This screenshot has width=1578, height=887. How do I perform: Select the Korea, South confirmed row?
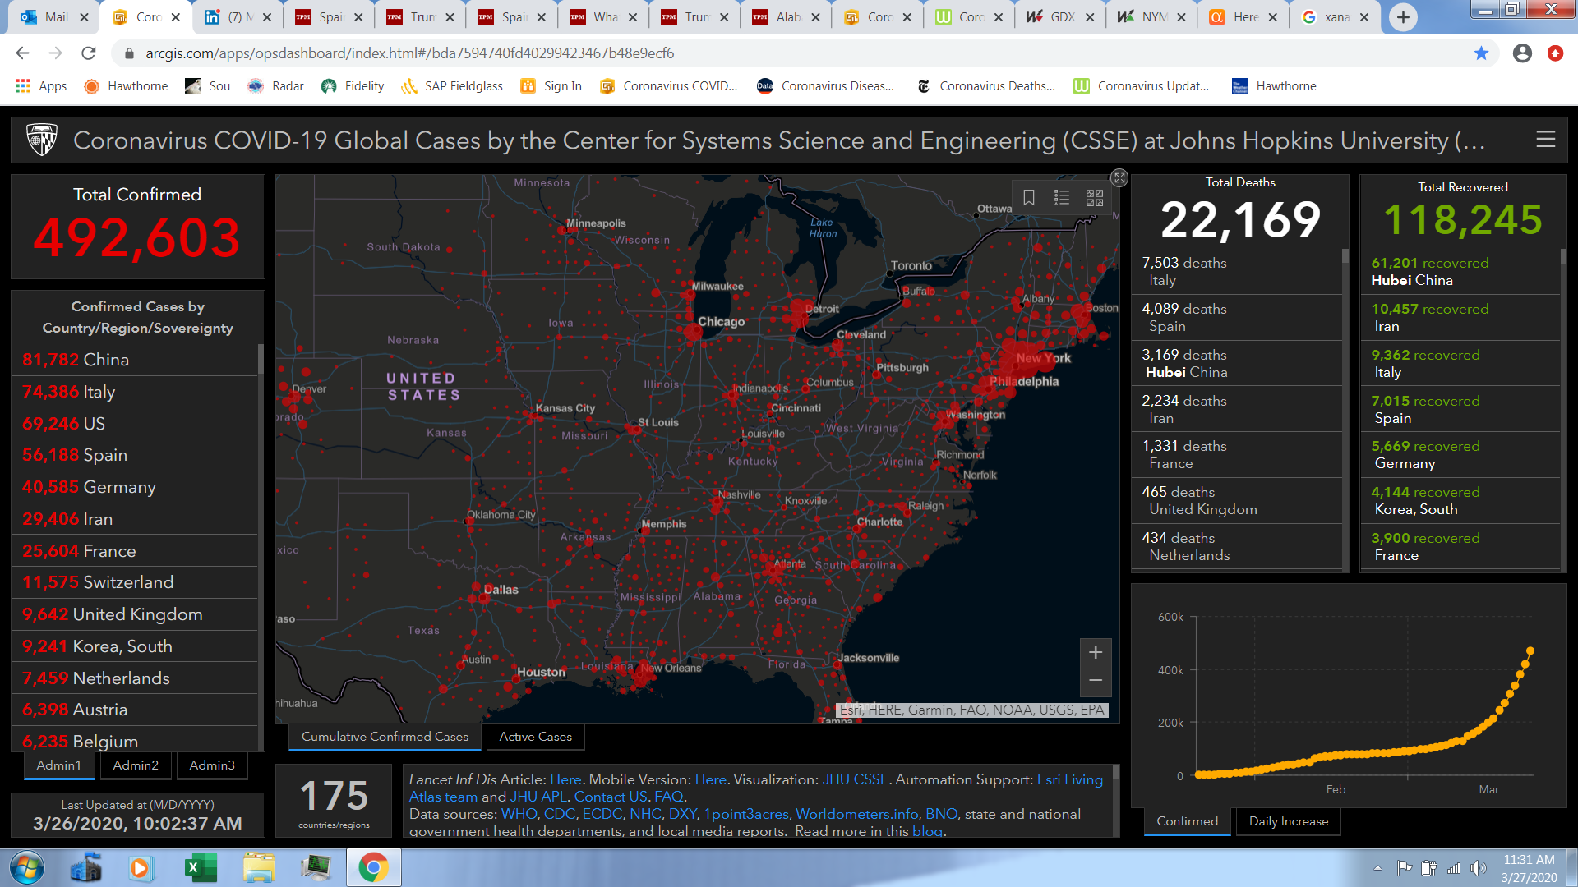pos(135,646)
